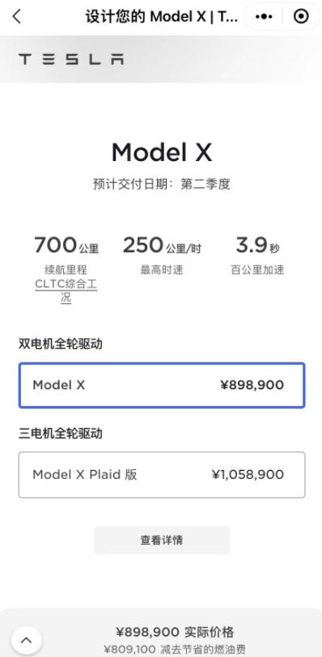
Task: Click the Tesla logo
Action: pos(71,59)
